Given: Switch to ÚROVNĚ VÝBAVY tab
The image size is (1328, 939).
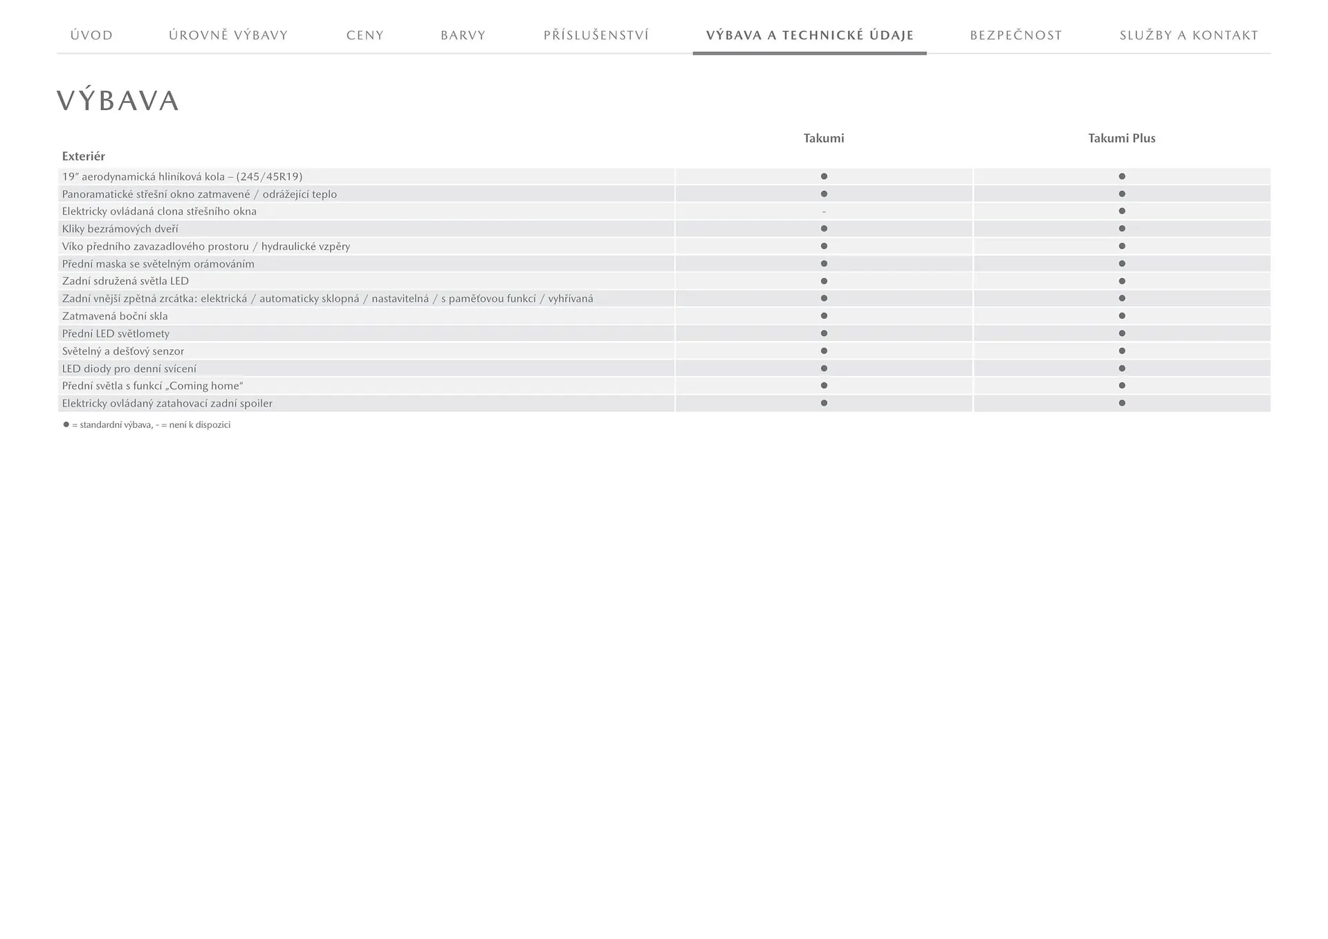Looking at the screenshot, I should pos(228,35).
